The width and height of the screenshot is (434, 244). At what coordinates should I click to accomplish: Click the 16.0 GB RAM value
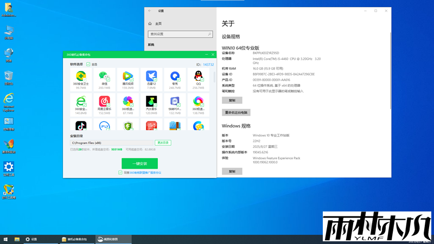pos(268,69)
